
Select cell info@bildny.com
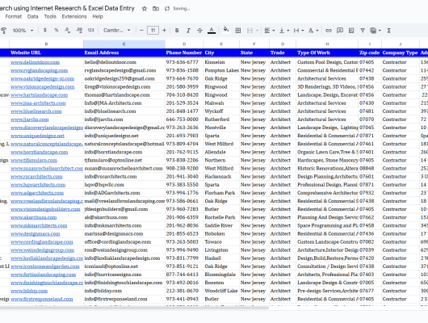tap(124, 291)
